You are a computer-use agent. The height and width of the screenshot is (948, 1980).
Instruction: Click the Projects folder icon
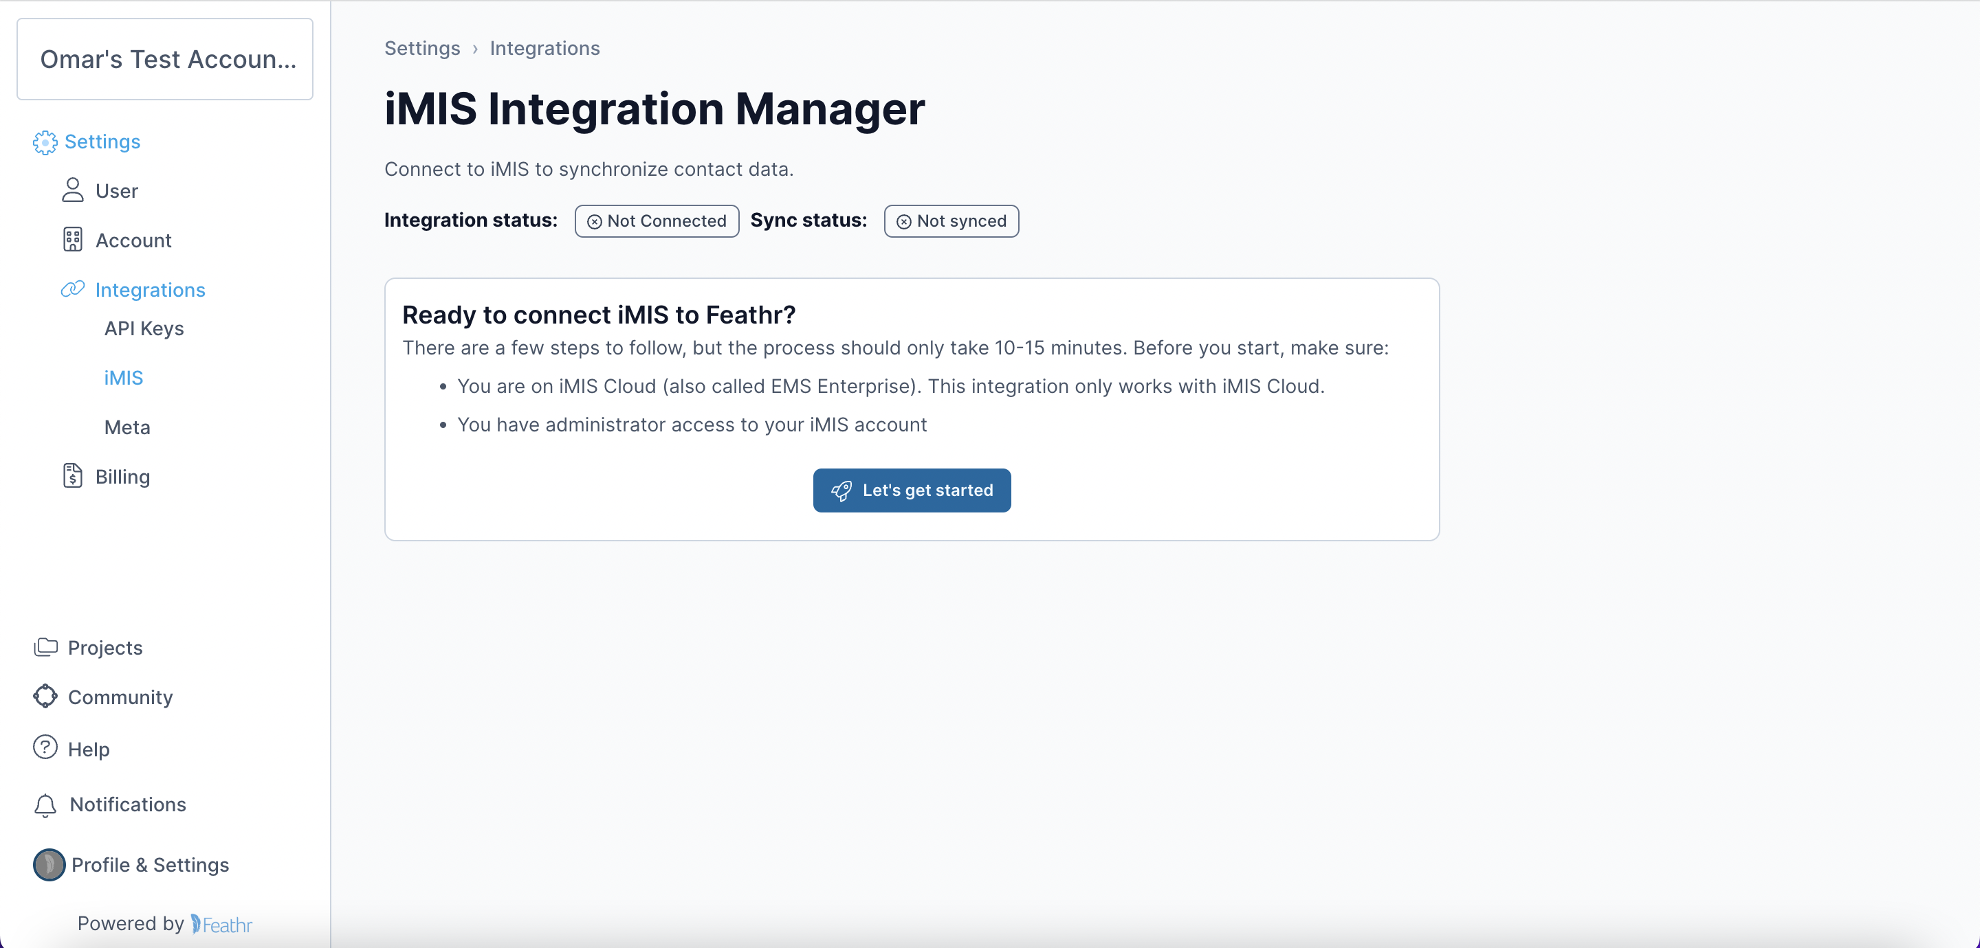tap(45, 647)
